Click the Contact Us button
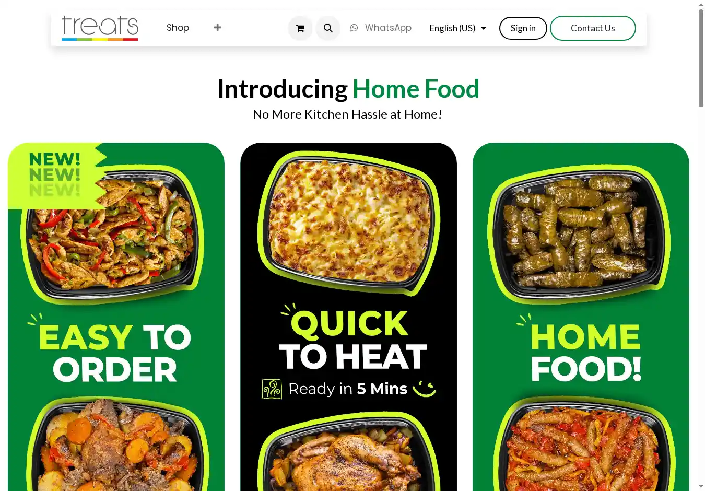Screen dimensions: 705x491 click(x=593, y=28)
